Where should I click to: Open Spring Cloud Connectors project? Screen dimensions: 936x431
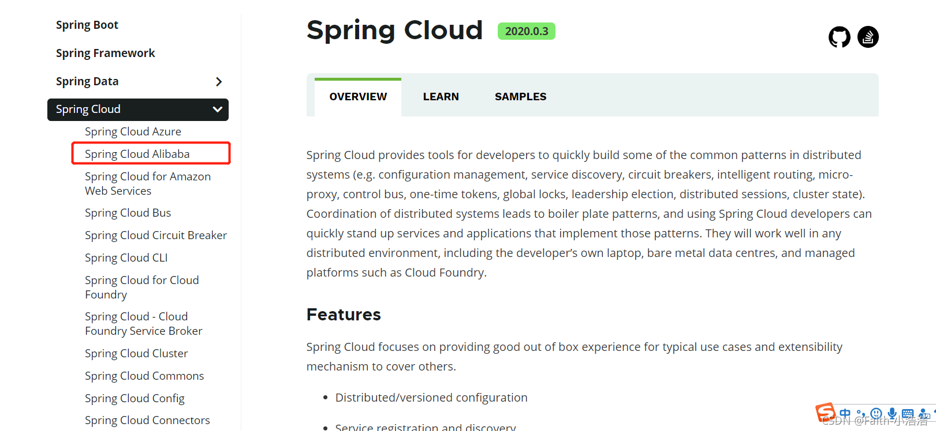[147, 420]
